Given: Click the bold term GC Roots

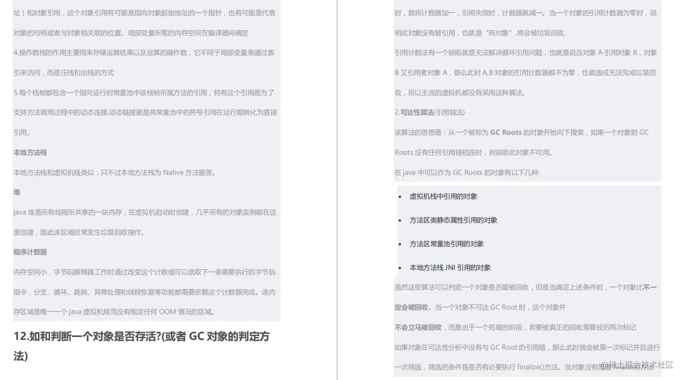Looking at the screenshot, I should coord(505,132).
